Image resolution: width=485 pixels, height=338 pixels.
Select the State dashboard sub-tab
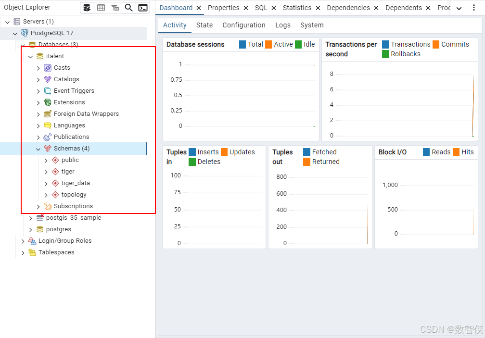(204, 25)
